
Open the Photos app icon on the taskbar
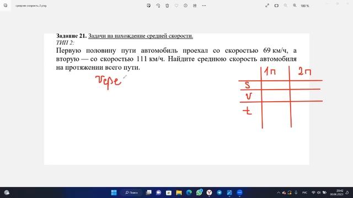[x=229, y=193]
